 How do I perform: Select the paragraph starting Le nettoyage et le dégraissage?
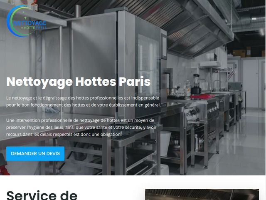tap(83, 101)
